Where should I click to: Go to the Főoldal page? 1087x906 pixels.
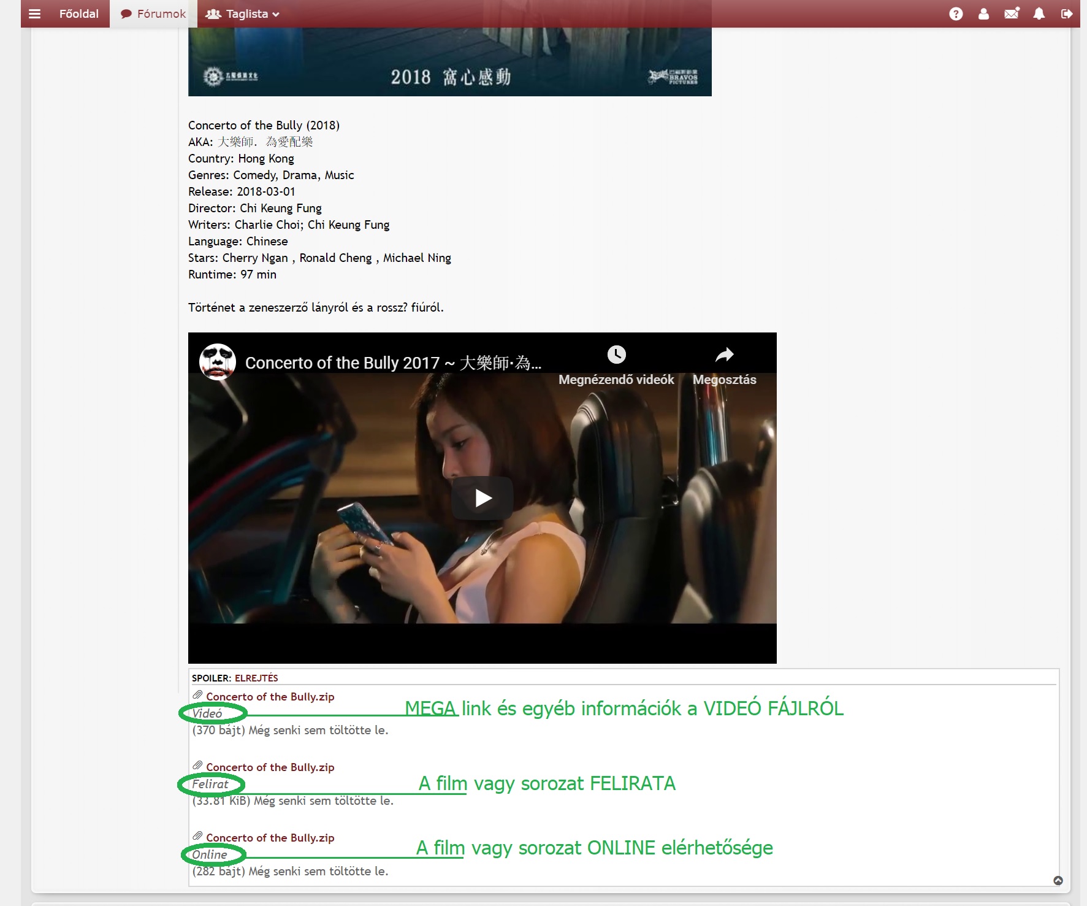point(78,13)
